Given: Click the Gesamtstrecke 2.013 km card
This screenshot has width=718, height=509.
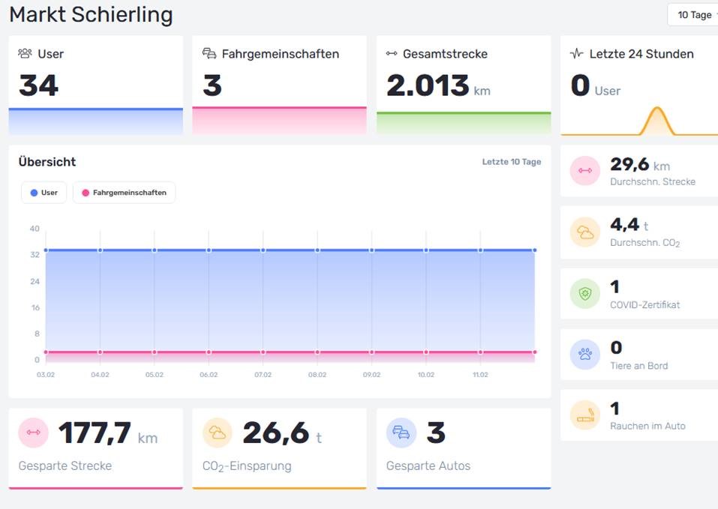Looking at the screenshot, I should pyautogui.click(x=463, y=85).
